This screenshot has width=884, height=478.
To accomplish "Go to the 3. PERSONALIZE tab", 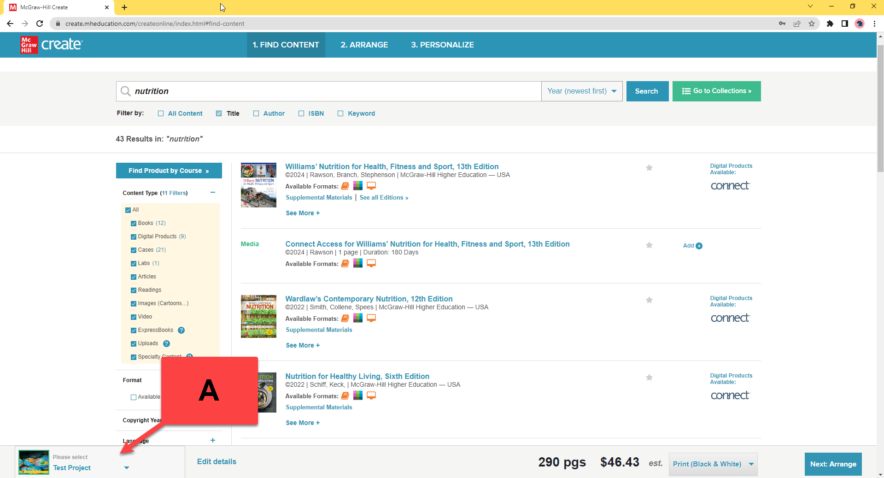I will (442, 45).
